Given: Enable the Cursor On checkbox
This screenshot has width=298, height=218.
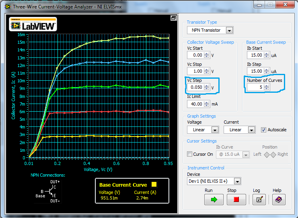Looking at the screenshot, I should click(189, 154).
